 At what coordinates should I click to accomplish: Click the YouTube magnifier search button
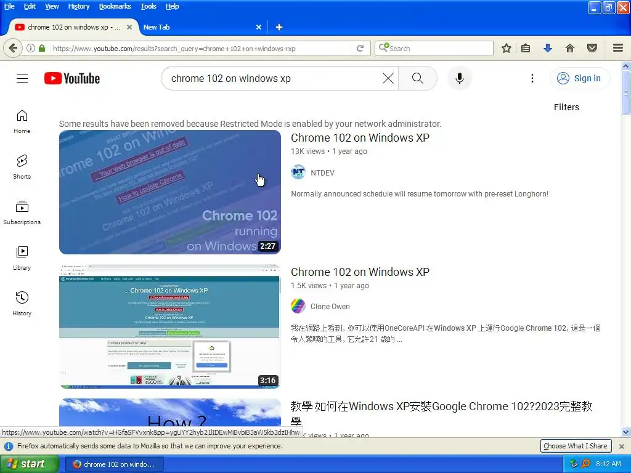(417, 78)
